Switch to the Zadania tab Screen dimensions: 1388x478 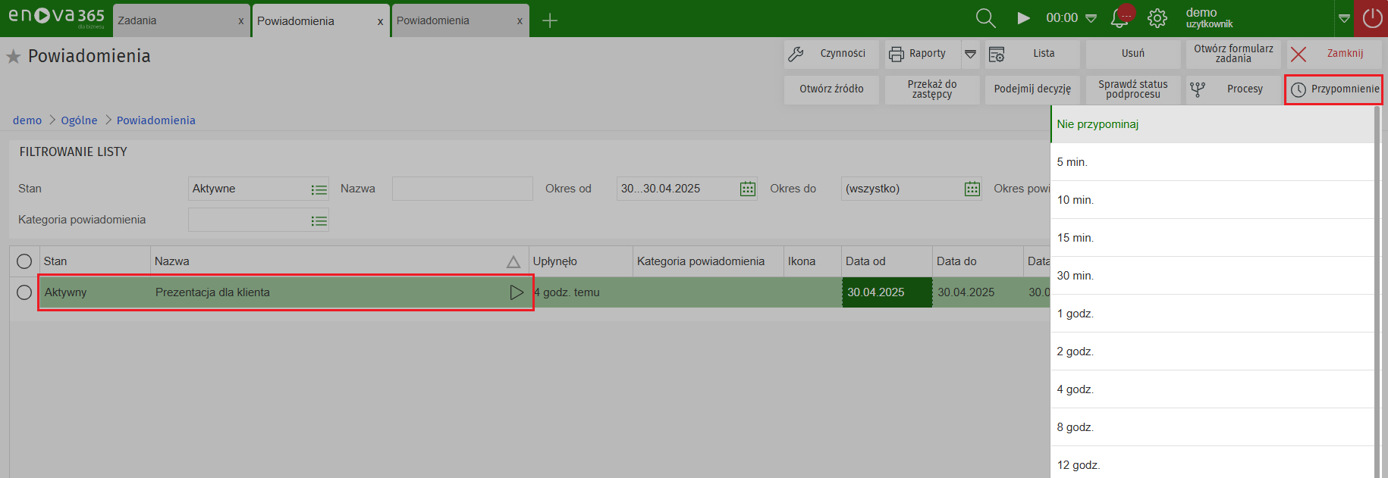click(174, 20)
